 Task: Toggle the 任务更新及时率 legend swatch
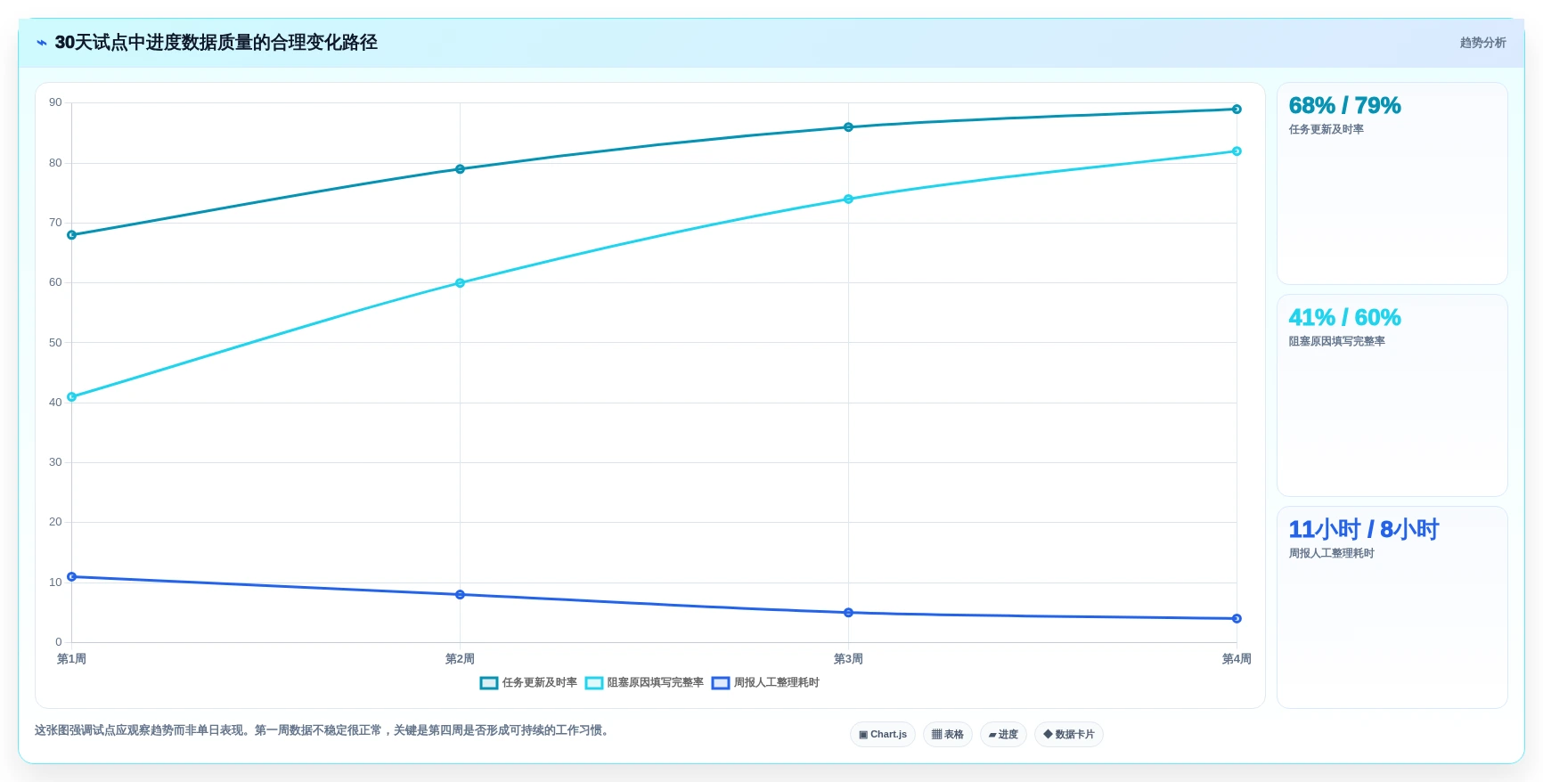pyautogui.click(x=488, y=683)
